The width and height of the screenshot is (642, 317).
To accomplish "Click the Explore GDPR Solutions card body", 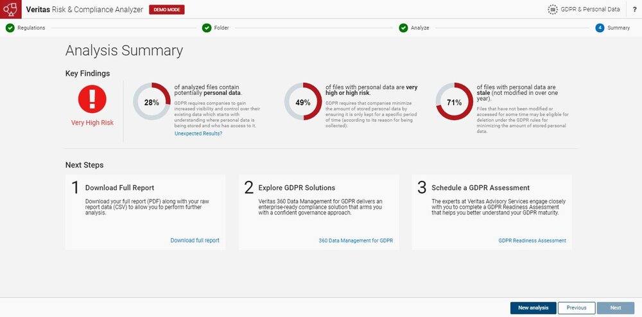I will (319, 212).
